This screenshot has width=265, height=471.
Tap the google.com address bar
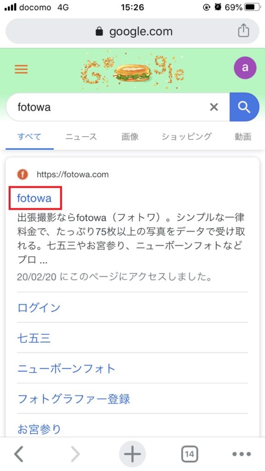click(132, 31)
